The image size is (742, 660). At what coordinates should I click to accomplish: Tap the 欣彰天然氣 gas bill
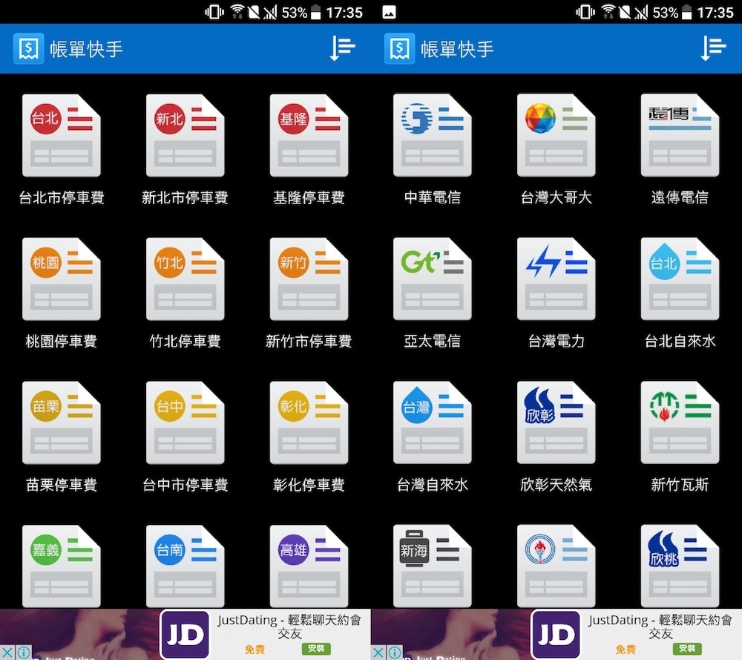pos(556,422)
